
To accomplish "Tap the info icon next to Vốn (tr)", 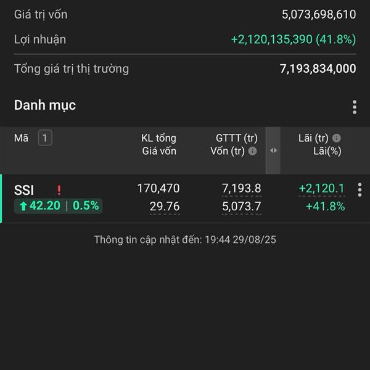I will (x=252, y=151).
